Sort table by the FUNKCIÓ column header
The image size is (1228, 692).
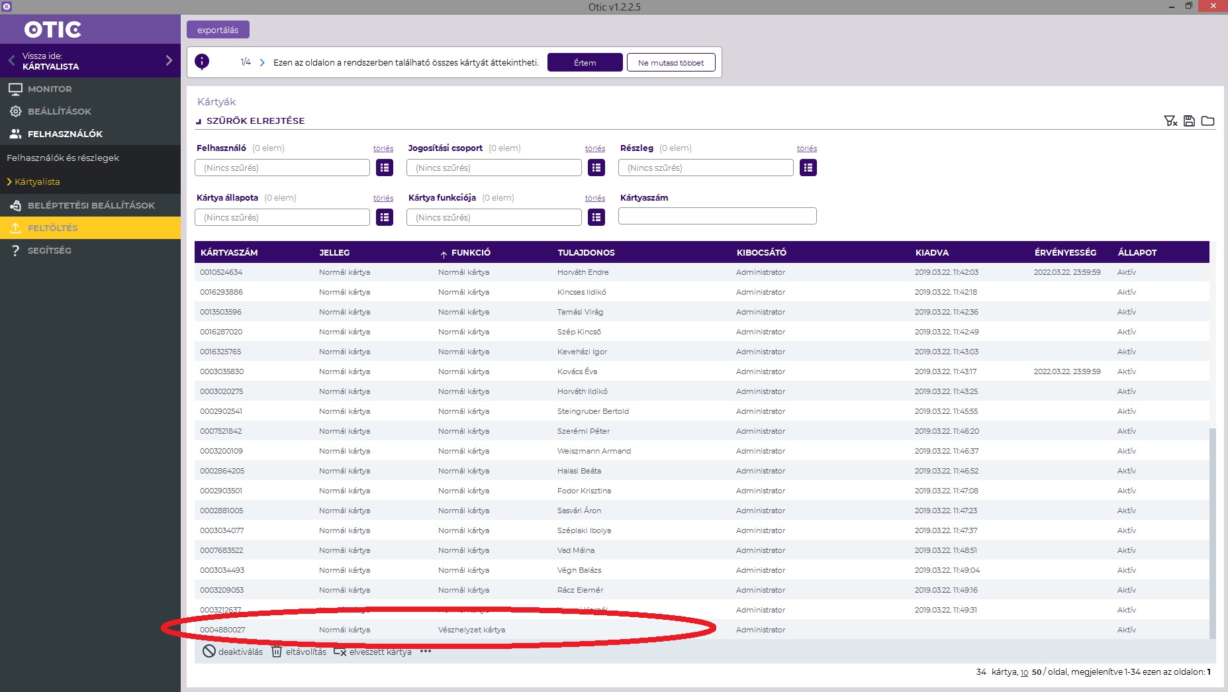pyautogui.click(x=470, y=252)
